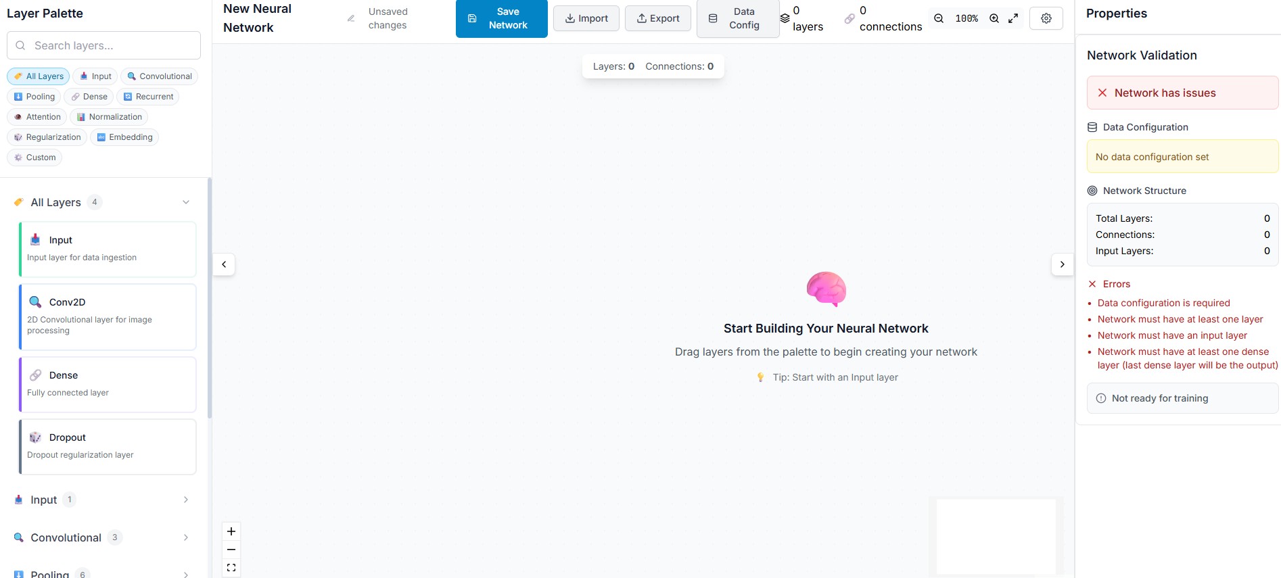Click the canvas minimap thumbnail
Viewport: 1281px width, 578px height.
coord(996,536)
